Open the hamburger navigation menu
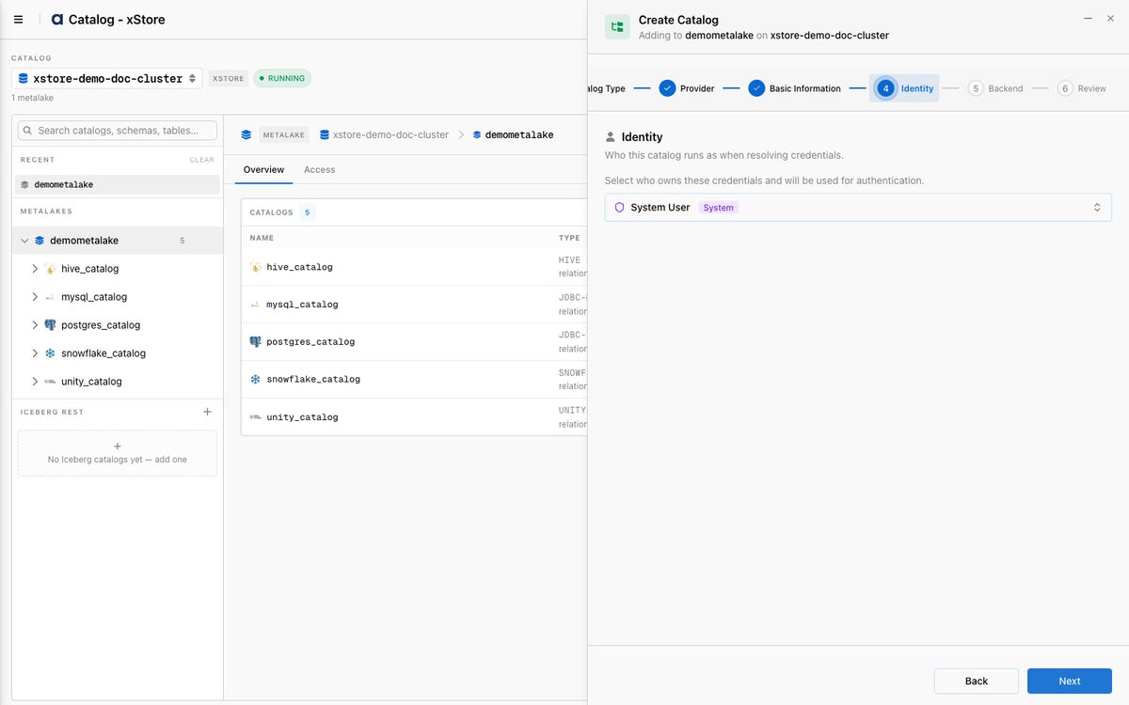The width and height of the screenshot is (1129, 705). pyautogui.click(x=18, y=19)
